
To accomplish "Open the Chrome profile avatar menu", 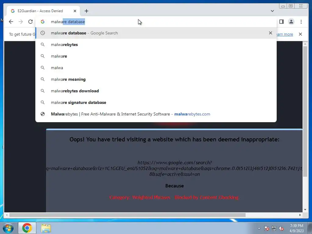I will (291, 22).
